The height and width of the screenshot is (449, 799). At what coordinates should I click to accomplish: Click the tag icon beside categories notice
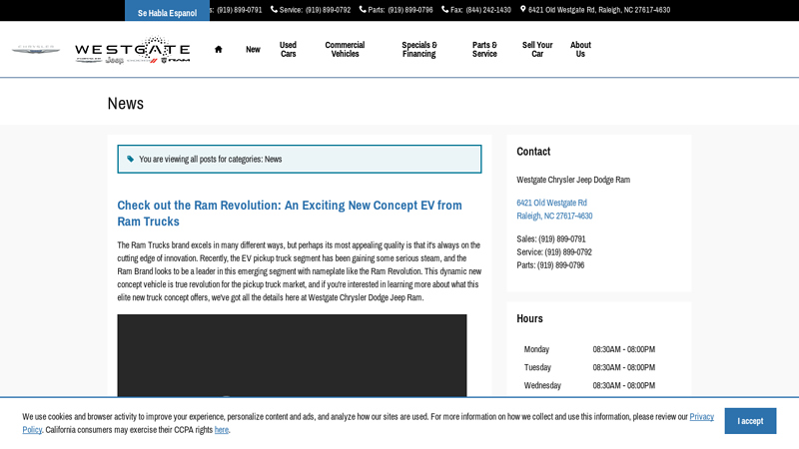[130, 159]
